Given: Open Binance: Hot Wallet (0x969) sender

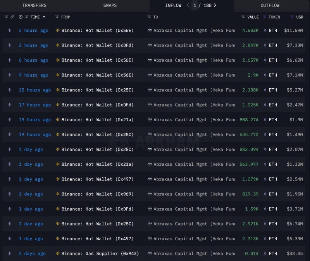Looking at the screenshot, I should coord(97,194).
